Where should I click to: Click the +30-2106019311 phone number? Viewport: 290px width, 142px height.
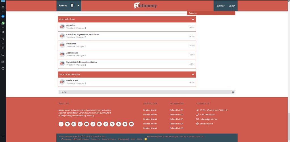[x=208, y=115]
